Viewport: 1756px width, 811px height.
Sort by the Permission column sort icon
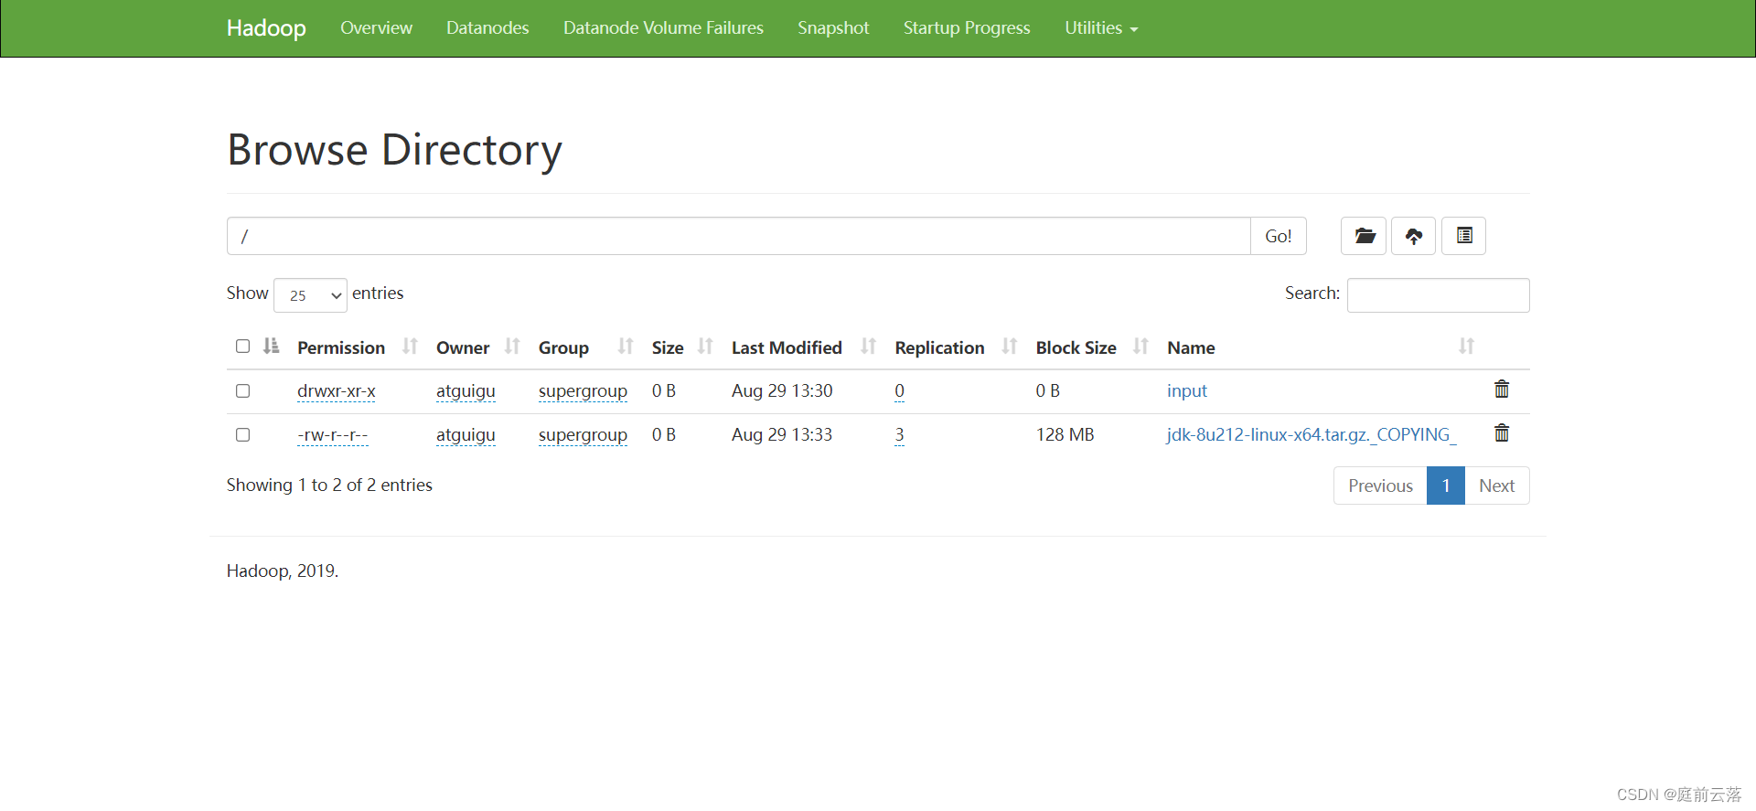[410, 347]
